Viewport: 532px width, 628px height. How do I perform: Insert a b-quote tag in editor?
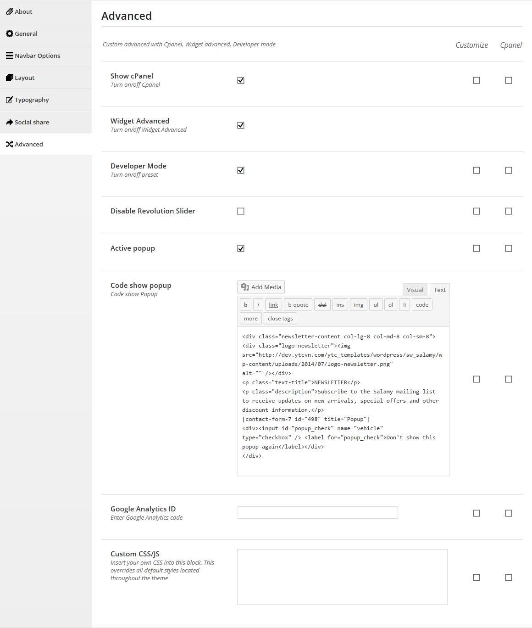298,305
